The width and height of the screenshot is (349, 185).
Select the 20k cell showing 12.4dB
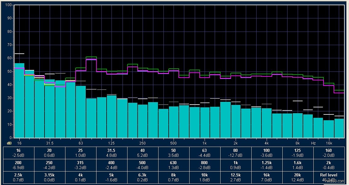pyautogui.click(x=297, y=177)
